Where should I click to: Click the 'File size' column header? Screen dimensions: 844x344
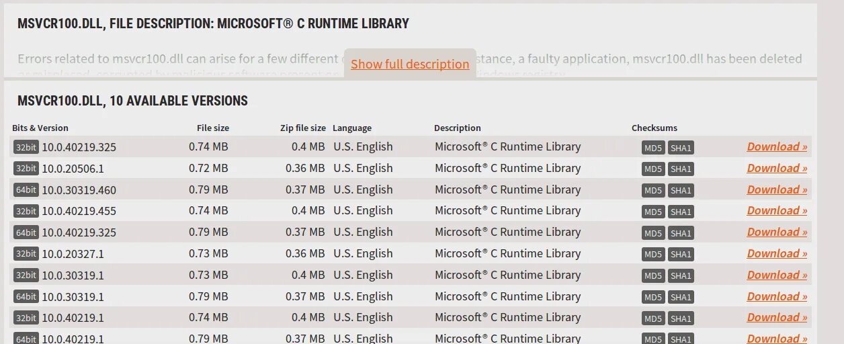pyautogui.click(x=213, y=128)
